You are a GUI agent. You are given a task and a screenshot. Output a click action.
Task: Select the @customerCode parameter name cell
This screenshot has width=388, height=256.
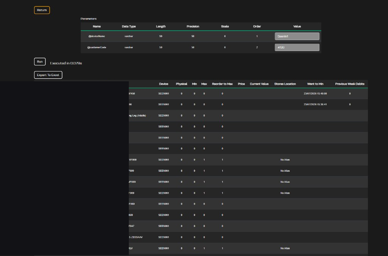click(x=97, y=47)
